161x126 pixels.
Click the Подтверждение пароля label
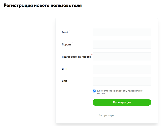pos(76,57)
